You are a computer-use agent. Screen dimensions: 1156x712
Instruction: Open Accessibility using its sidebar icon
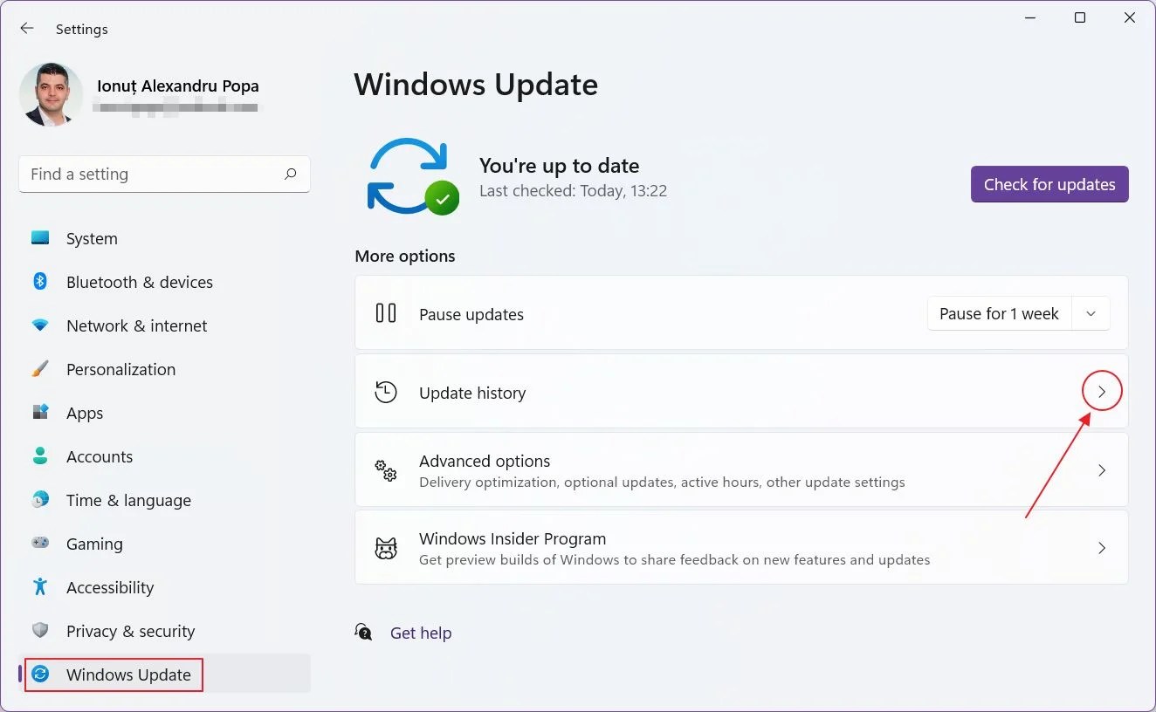tap(40, 586)
